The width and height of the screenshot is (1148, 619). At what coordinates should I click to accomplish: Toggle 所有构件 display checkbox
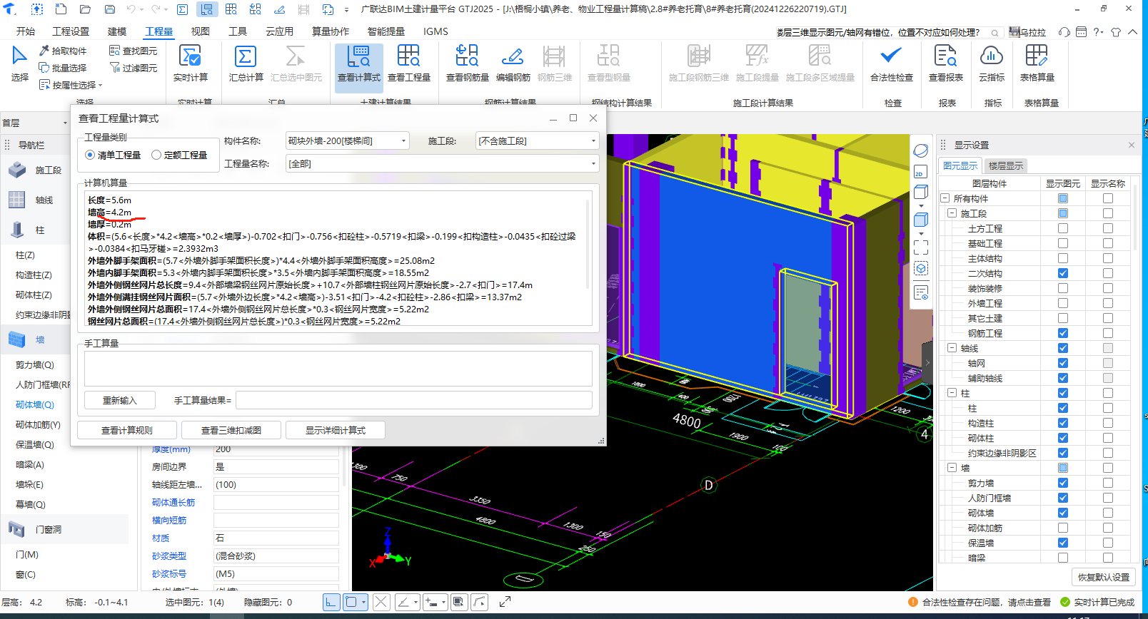1063,198
